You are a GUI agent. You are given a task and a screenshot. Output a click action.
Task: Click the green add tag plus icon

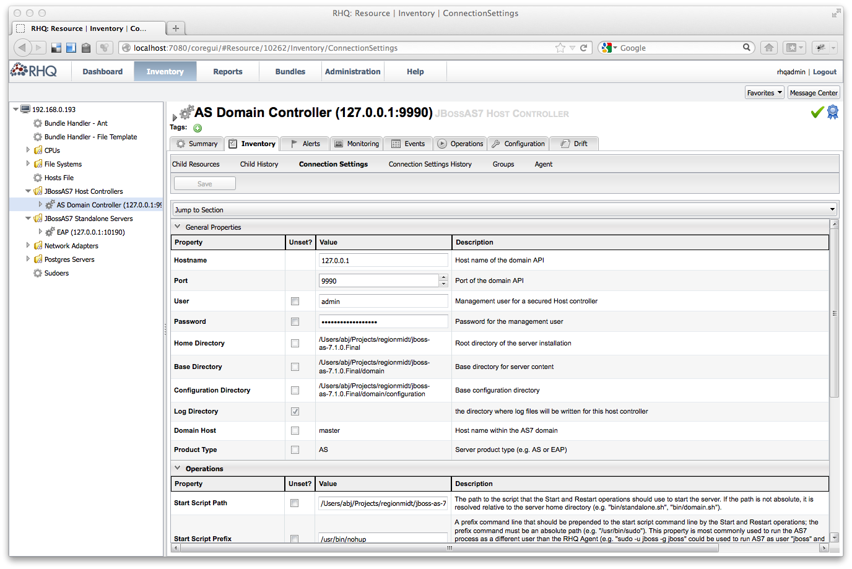pyautogui.click(x=198, y=128)
